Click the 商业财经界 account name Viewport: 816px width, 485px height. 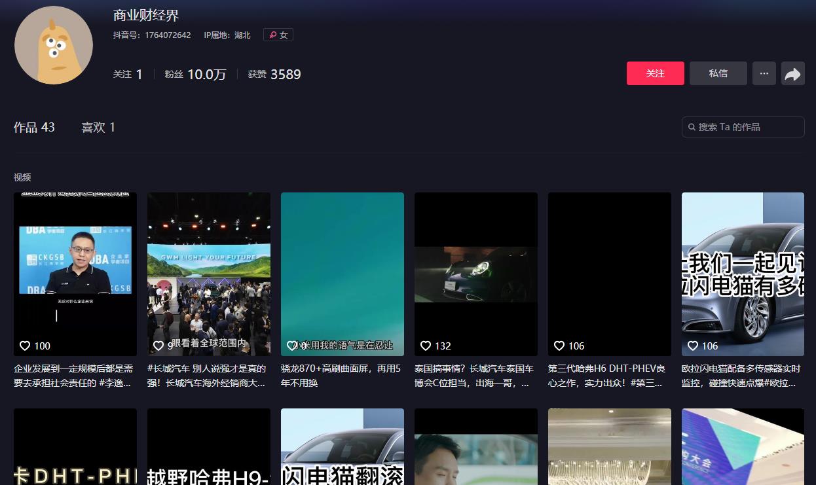[x=146, y=15]
